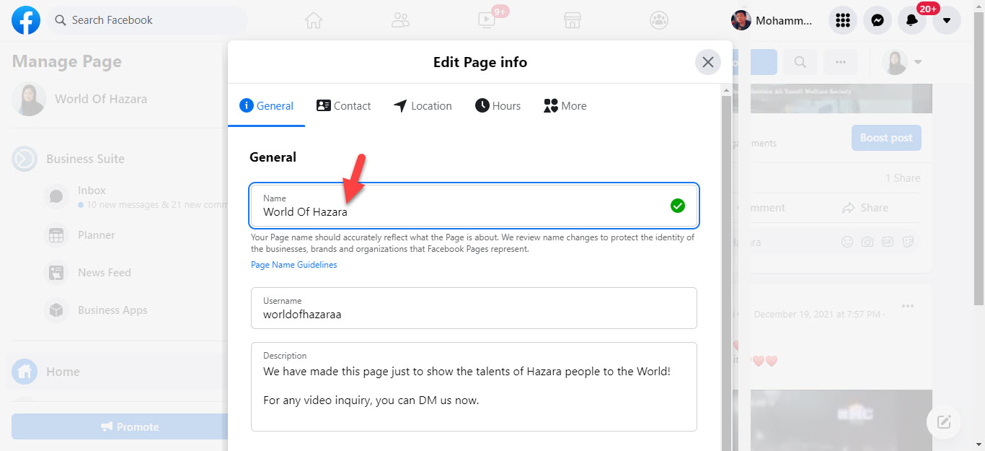Open the notifications bell

(912, 20)
